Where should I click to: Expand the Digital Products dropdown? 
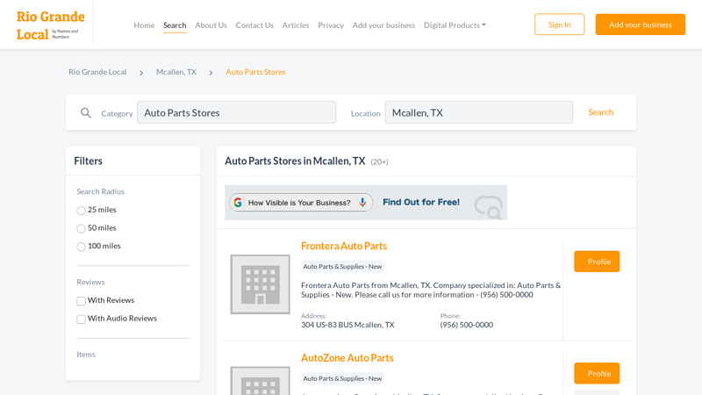coord(455,25)
